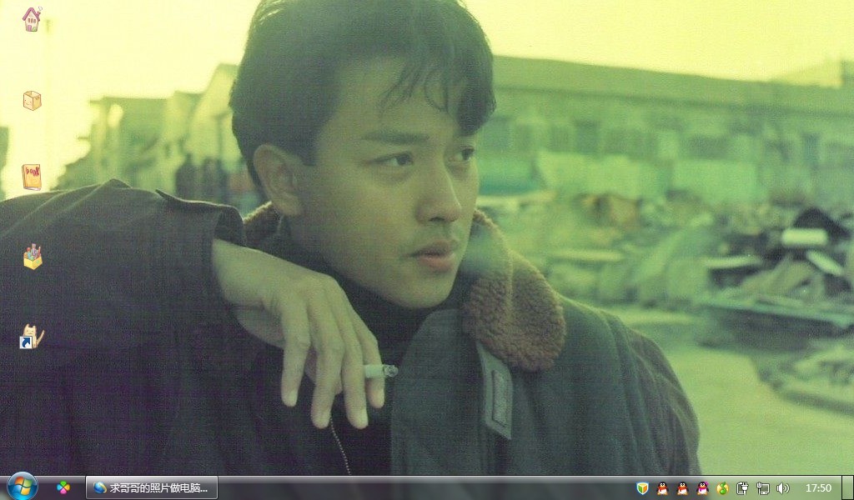Open the green music note tray icon
The image size is (854, 500).
click(722, 487)
